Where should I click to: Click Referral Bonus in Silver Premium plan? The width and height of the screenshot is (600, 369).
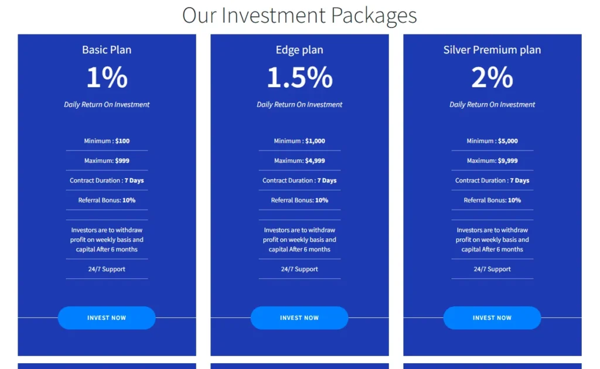(x=492, y=200)
